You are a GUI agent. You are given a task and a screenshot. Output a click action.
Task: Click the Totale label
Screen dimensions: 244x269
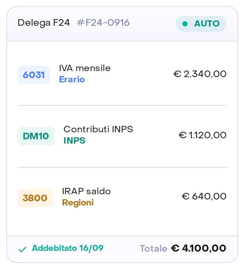pos(153,249)
